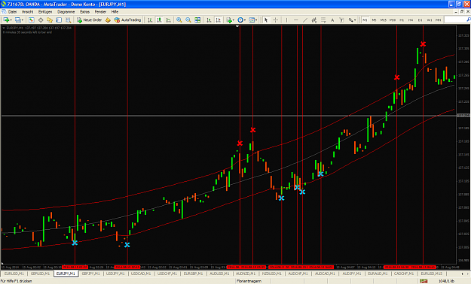Select the D1 timeframe
This screenshot has width=471, height=284.
420,20
